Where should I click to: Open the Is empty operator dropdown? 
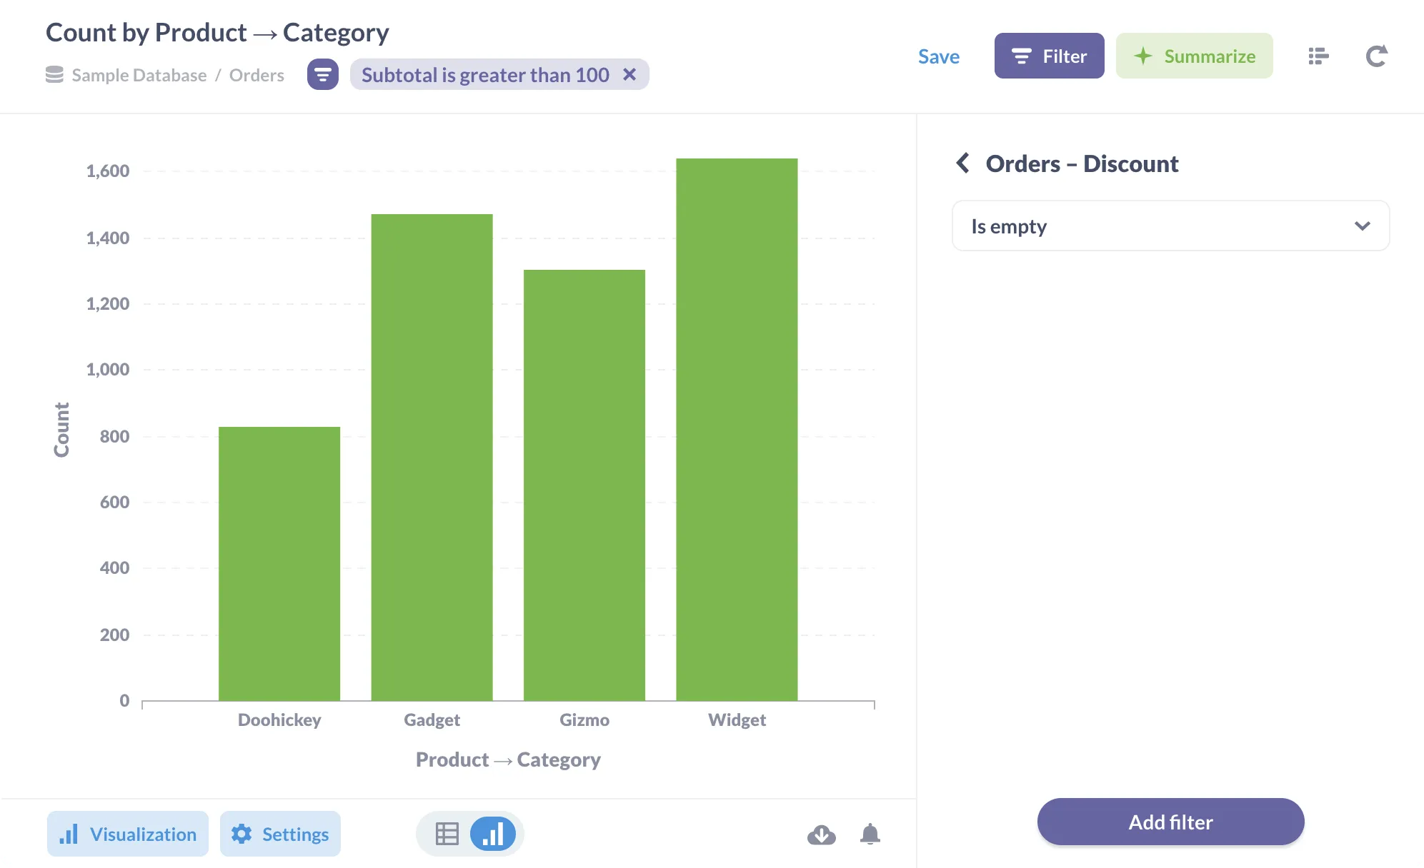point(1170,226)
